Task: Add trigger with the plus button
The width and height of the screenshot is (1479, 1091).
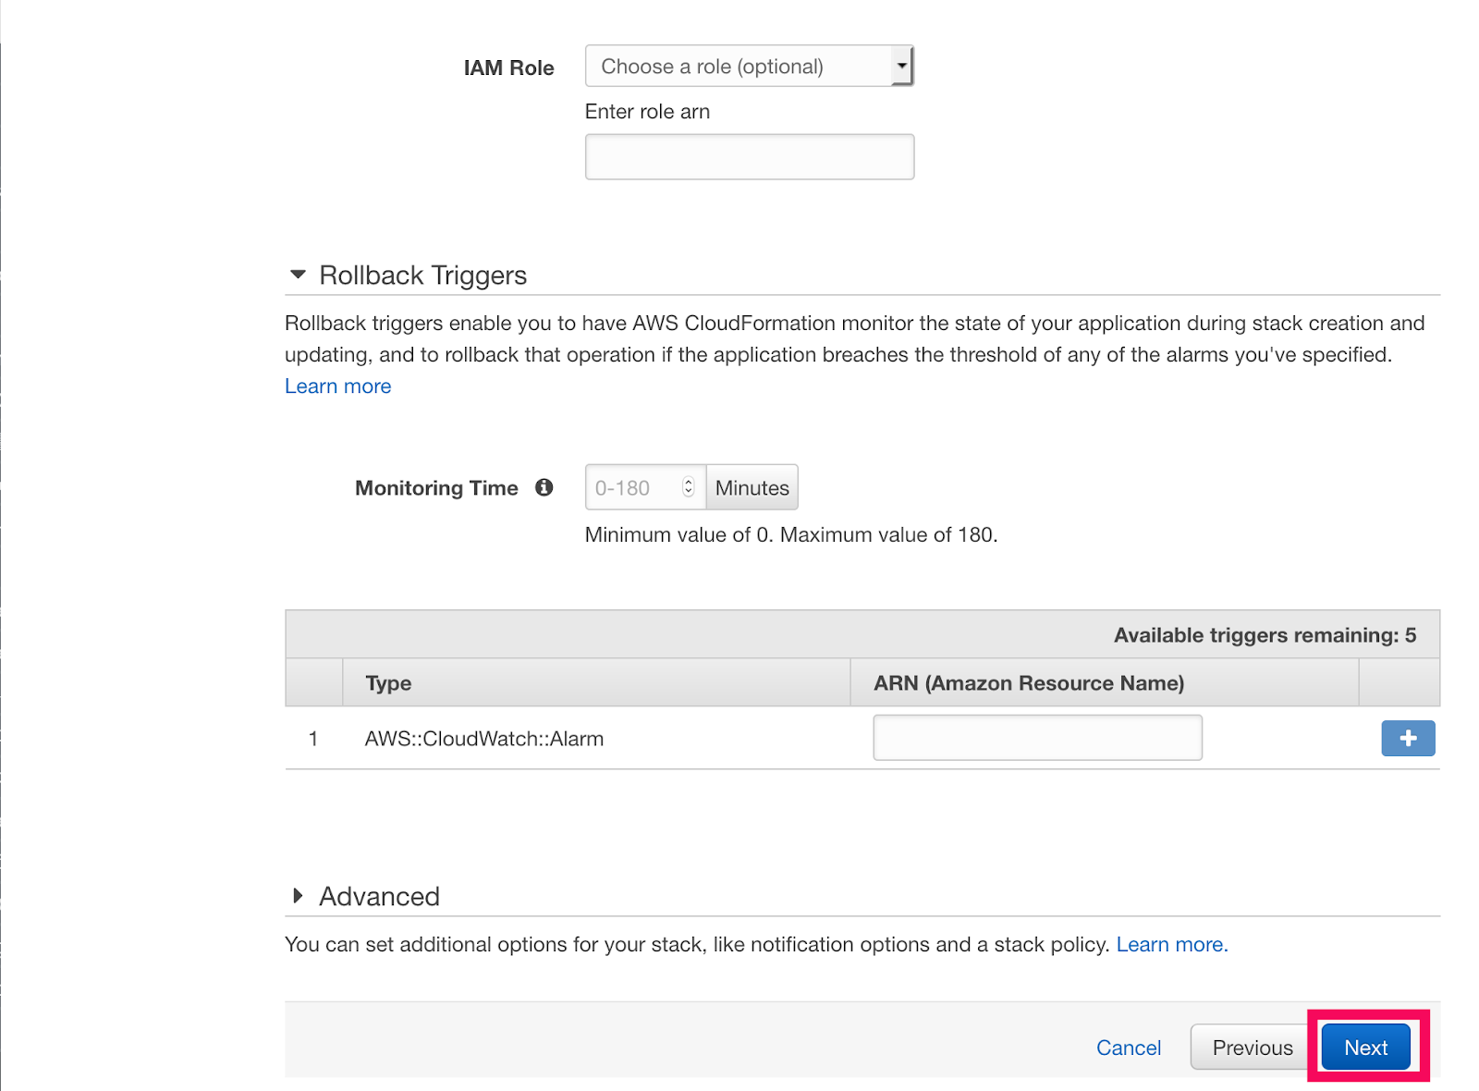Action: [1408, 738]
